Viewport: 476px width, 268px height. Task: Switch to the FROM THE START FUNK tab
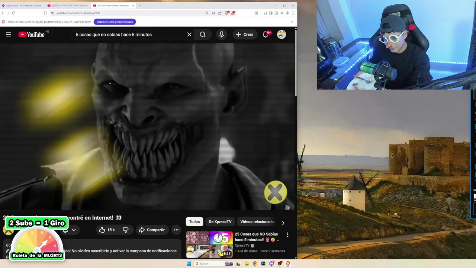(68, 6)
